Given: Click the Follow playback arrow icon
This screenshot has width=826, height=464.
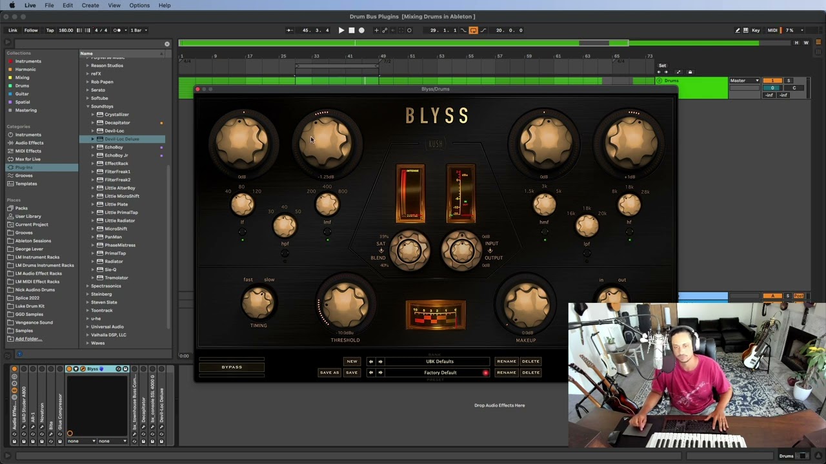Looking at the screenshot, I should (x=290, y=30).
